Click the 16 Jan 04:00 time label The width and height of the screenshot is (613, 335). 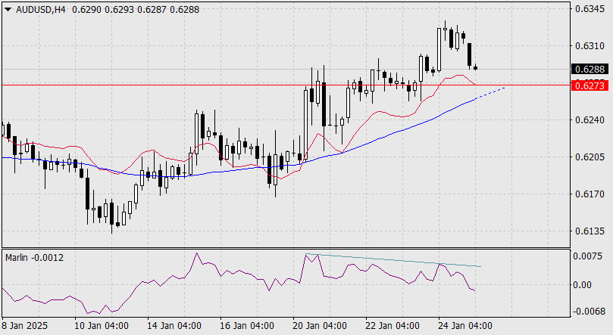pyautogui.click(x=247, y=326)
